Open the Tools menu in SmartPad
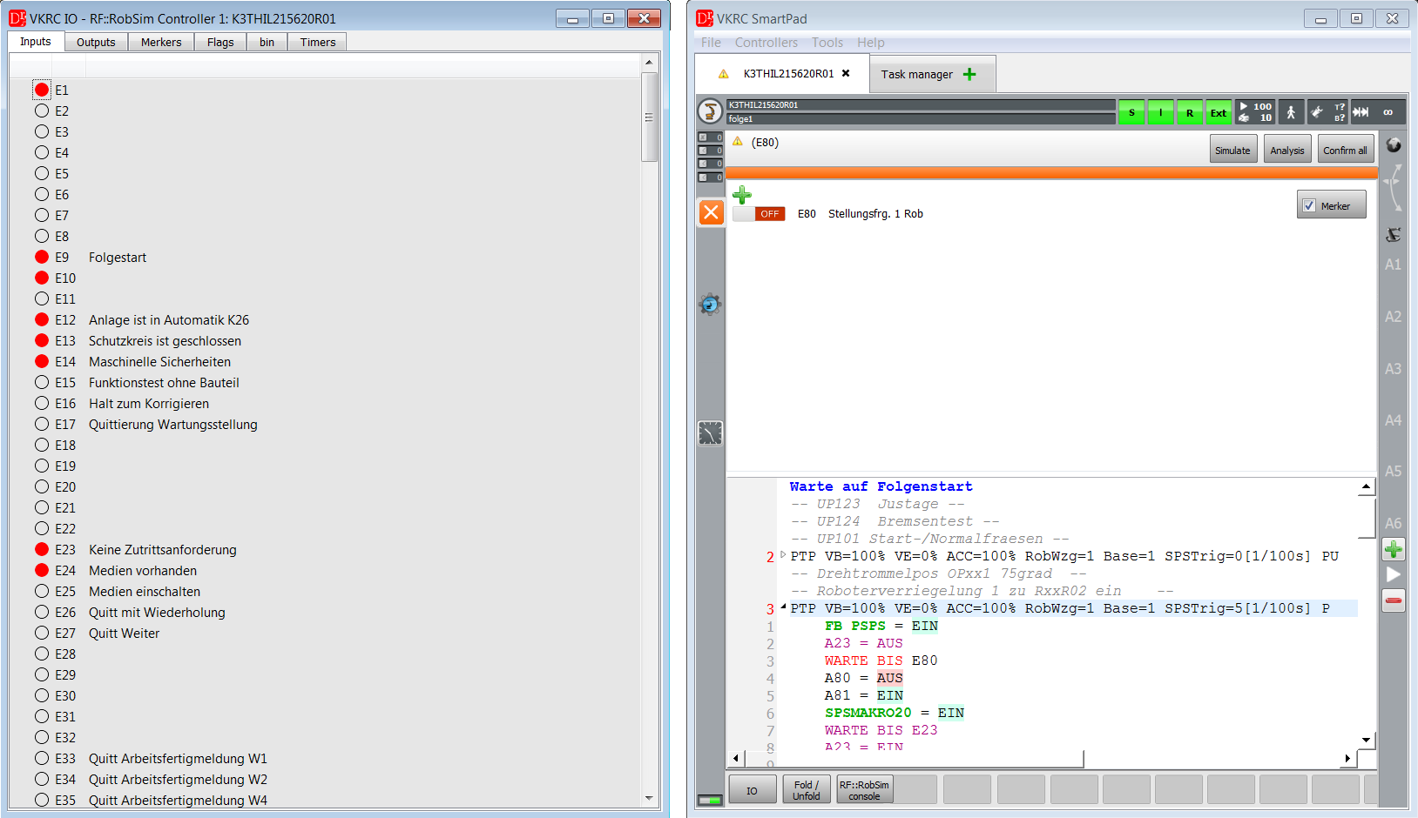Viewport: 1418px width, 818px height. point(827,43)
